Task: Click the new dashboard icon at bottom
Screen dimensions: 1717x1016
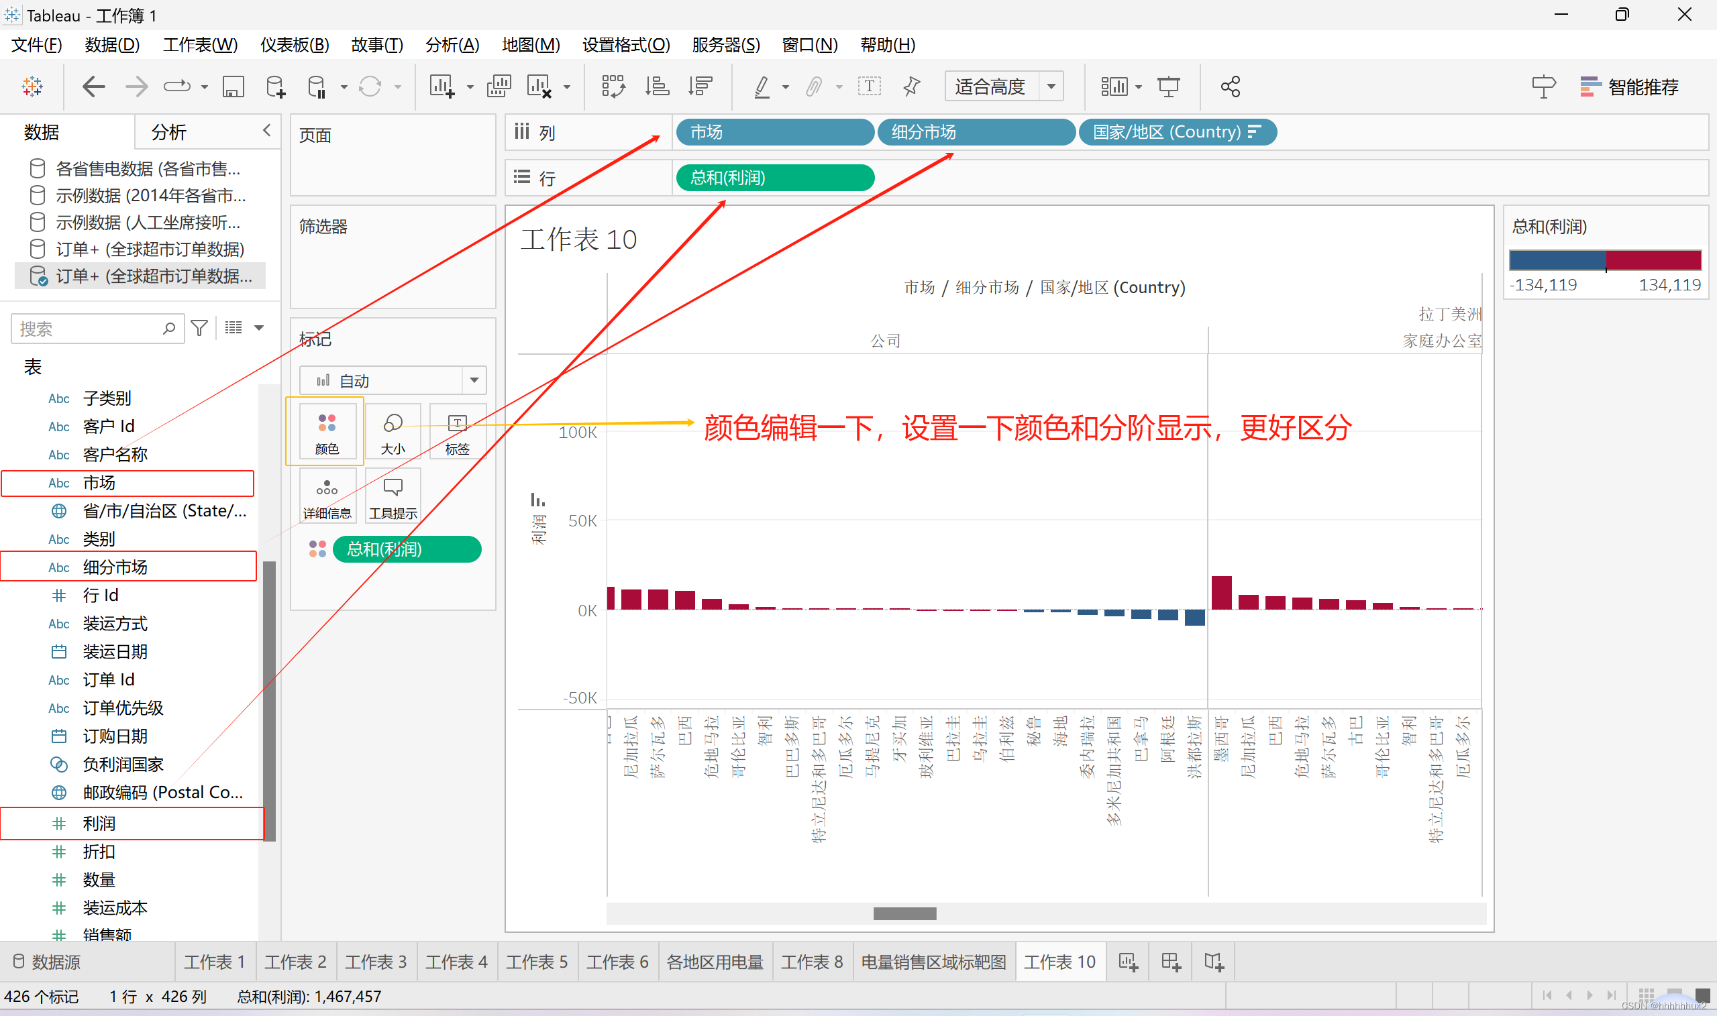Action: [x=1170, y=962]
